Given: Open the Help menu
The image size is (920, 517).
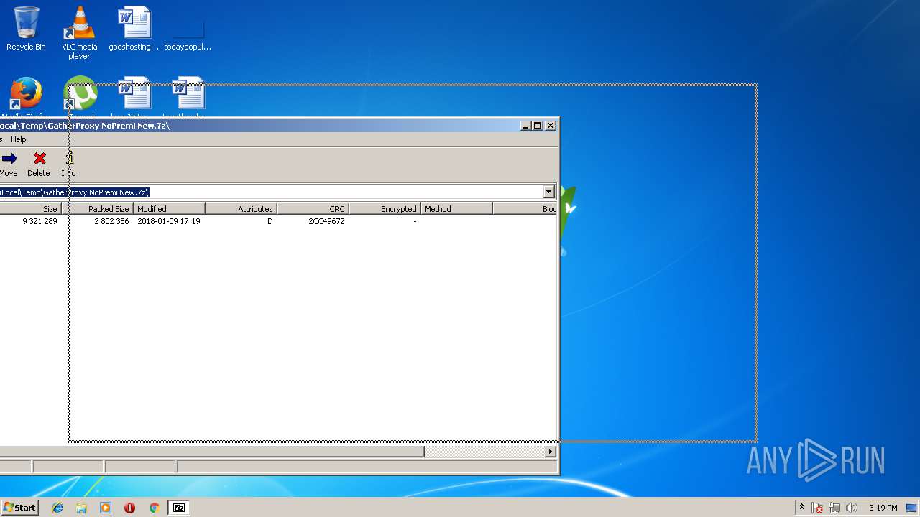Looking at the screenshot, I should [x=18, y=139].
